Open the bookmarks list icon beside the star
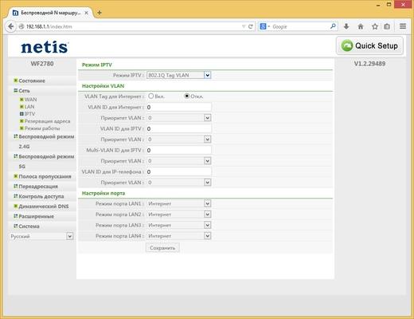 [x=387, y=26]
